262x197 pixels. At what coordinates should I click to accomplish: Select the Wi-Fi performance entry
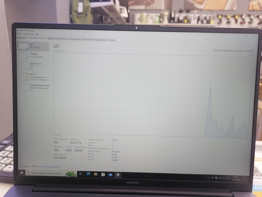click(33, 77)
